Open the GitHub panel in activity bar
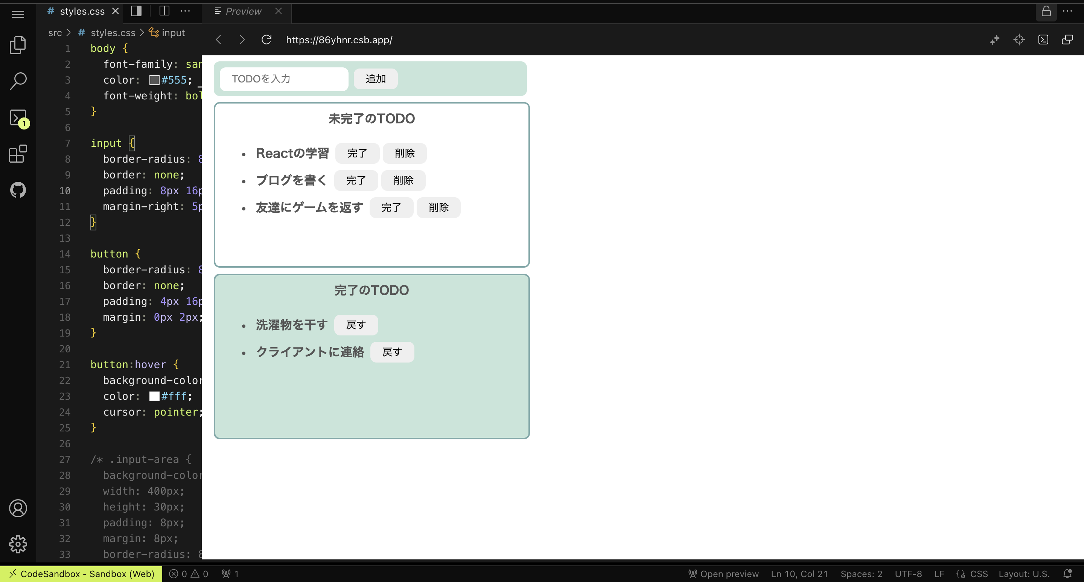Screen dimensions: 1084x582 click(18, 190)
